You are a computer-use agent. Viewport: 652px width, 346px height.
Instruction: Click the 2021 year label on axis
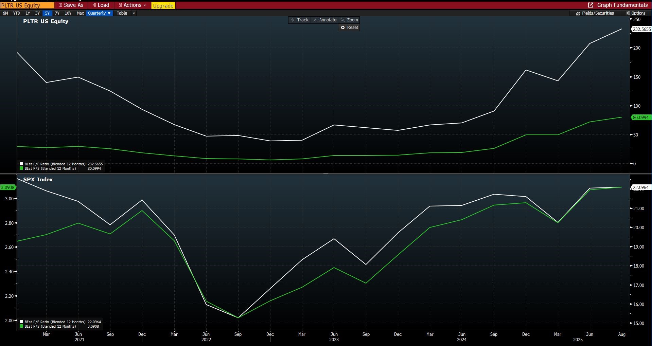pos(79,340)
